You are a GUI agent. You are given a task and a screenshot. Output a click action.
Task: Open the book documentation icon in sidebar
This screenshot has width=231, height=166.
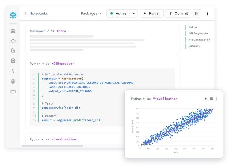click(x=13, y=92)
